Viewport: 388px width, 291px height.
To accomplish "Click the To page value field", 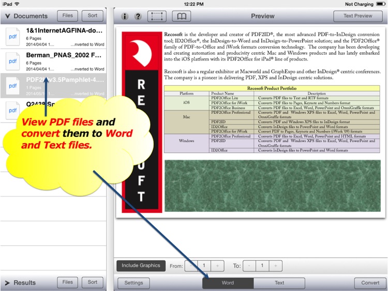I will (x=262, y=266).
